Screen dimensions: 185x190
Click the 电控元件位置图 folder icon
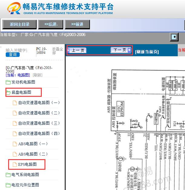(8, 185)
